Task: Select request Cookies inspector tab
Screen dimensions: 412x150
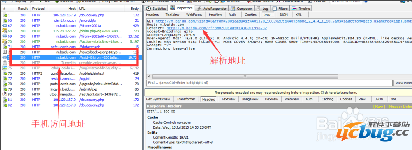Action: tap(251, 15)
